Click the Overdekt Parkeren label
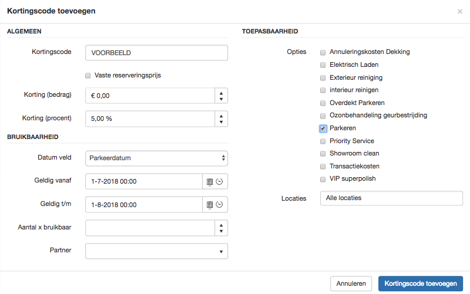Image resolution: width=470 pixels, height=294 pixels. [357, 103]
